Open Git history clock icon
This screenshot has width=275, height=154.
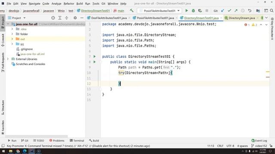pos(243,11)
